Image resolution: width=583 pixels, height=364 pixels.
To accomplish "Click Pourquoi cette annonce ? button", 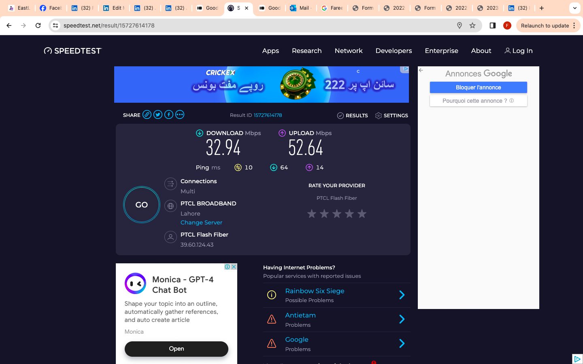I will coord(479,101).
